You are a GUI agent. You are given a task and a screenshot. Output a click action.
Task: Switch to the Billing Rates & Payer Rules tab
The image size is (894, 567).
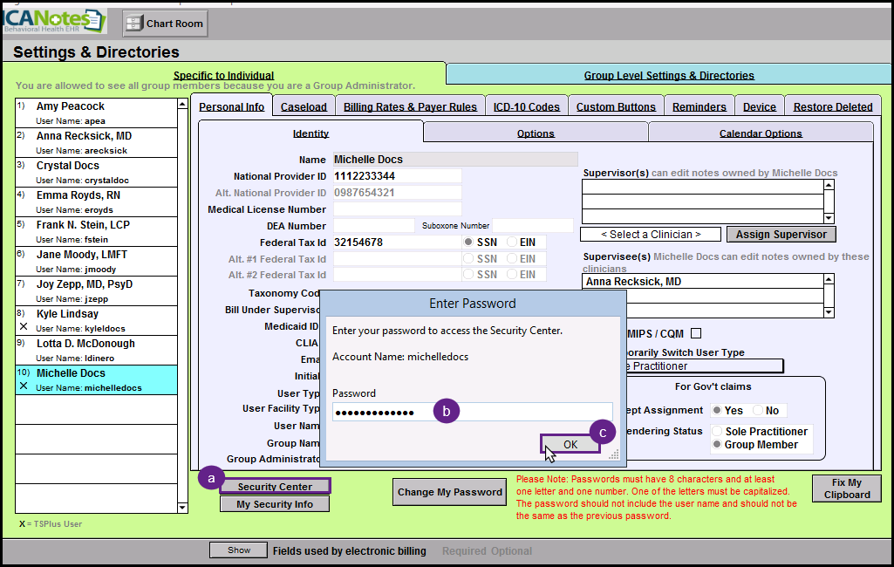(x=410, y=106)
